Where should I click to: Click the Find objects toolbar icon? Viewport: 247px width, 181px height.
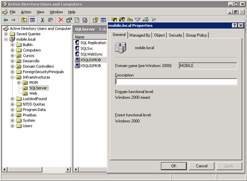(146, 20)
